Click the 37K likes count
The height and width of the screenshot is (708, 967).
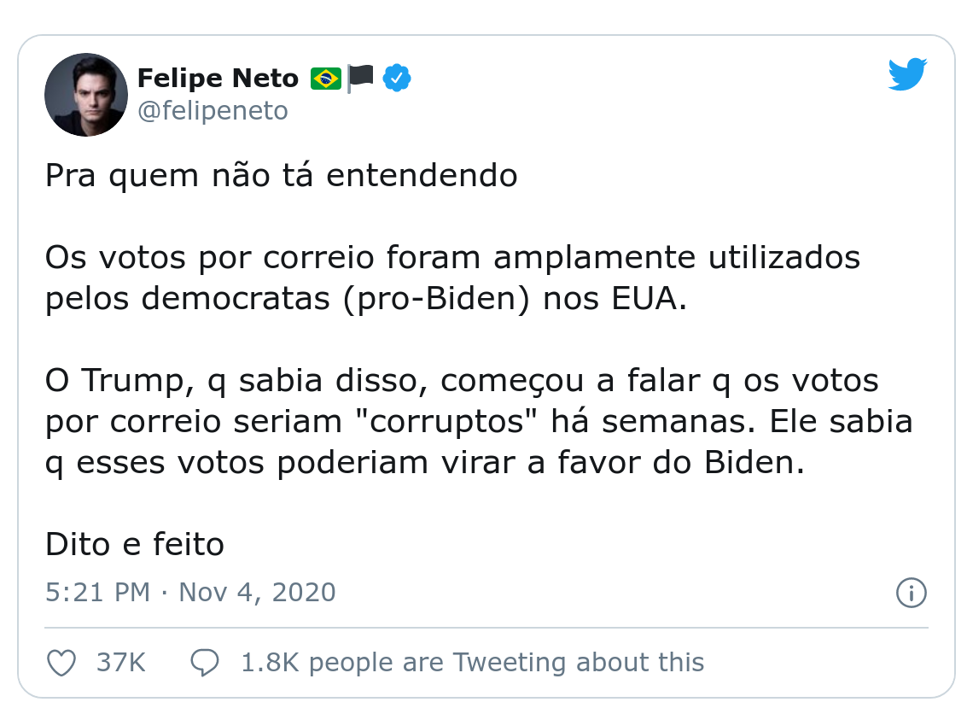click(121, 663)
